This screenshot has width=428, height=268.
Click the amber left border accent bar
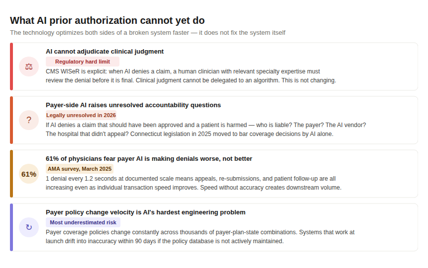(11, 174)
